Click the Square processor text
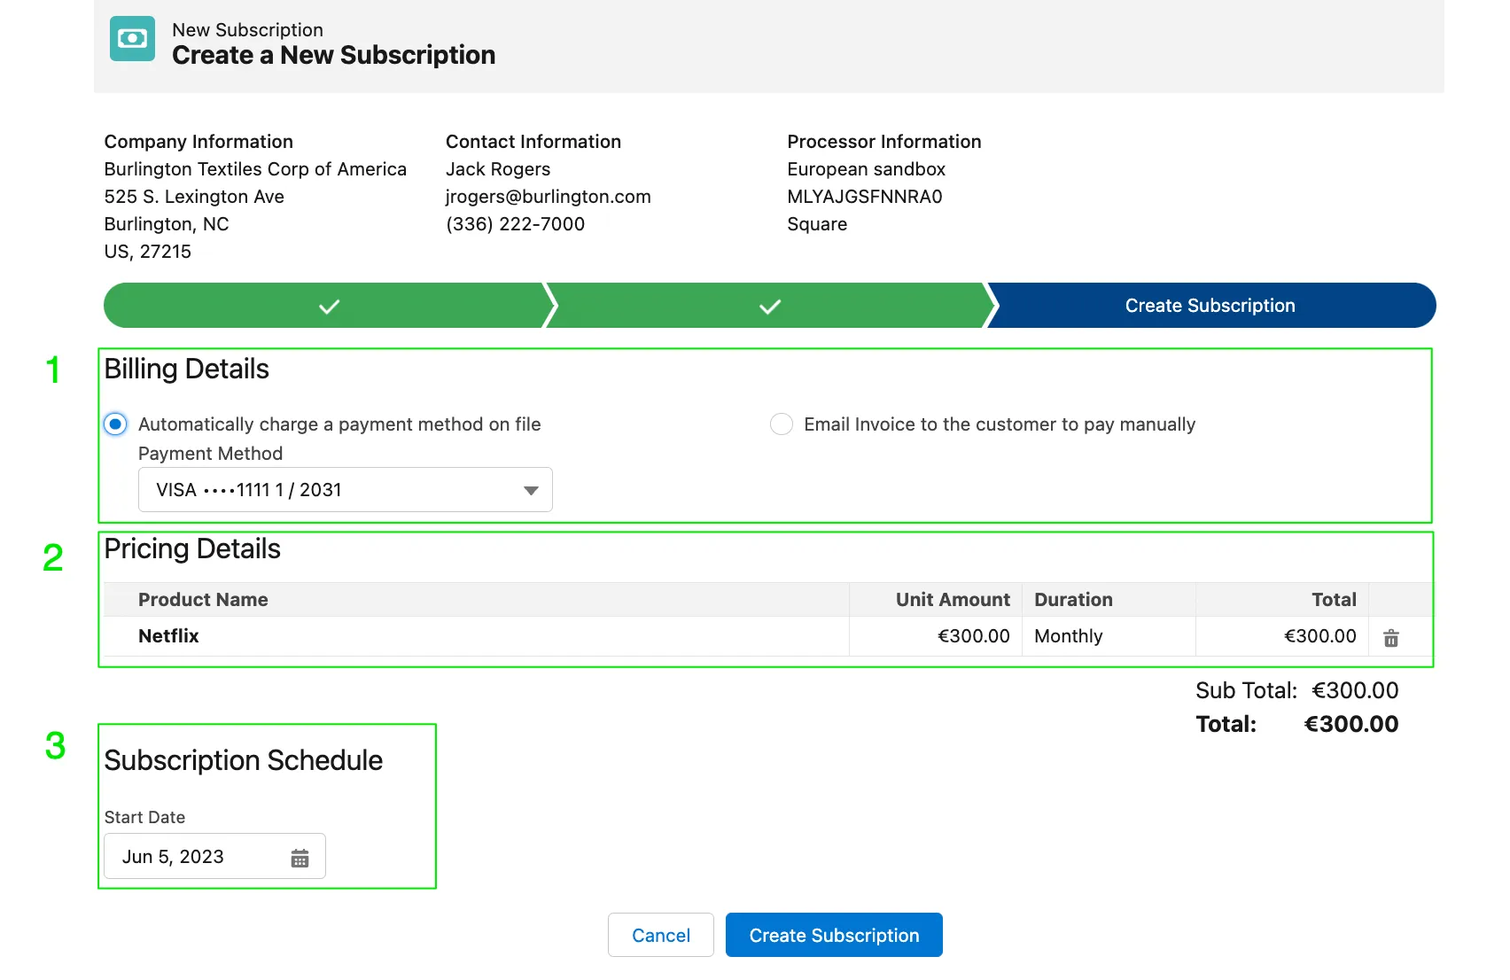The height and width of the screenshot is (980, 1510). (x=817, y=224)
